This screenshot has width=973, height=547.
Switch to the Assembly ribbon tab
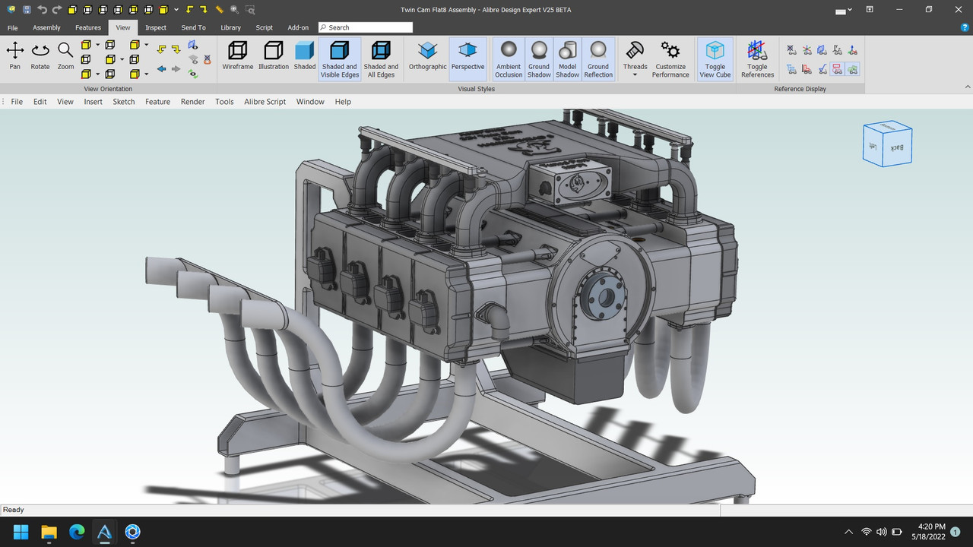(46, 27)
